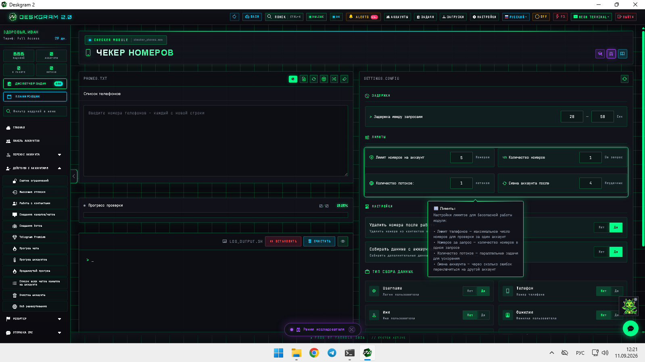Expand the Перенос аккаунта menu section
The width and height of the screenshot is (645, 362).
(34, 155)
